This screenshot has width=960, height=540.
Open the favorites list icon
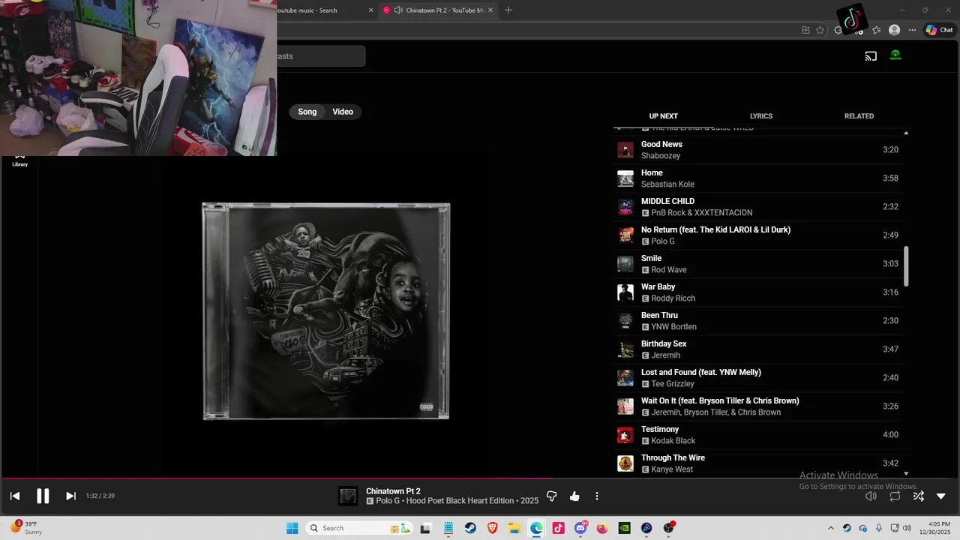click(x=876, y=30)
